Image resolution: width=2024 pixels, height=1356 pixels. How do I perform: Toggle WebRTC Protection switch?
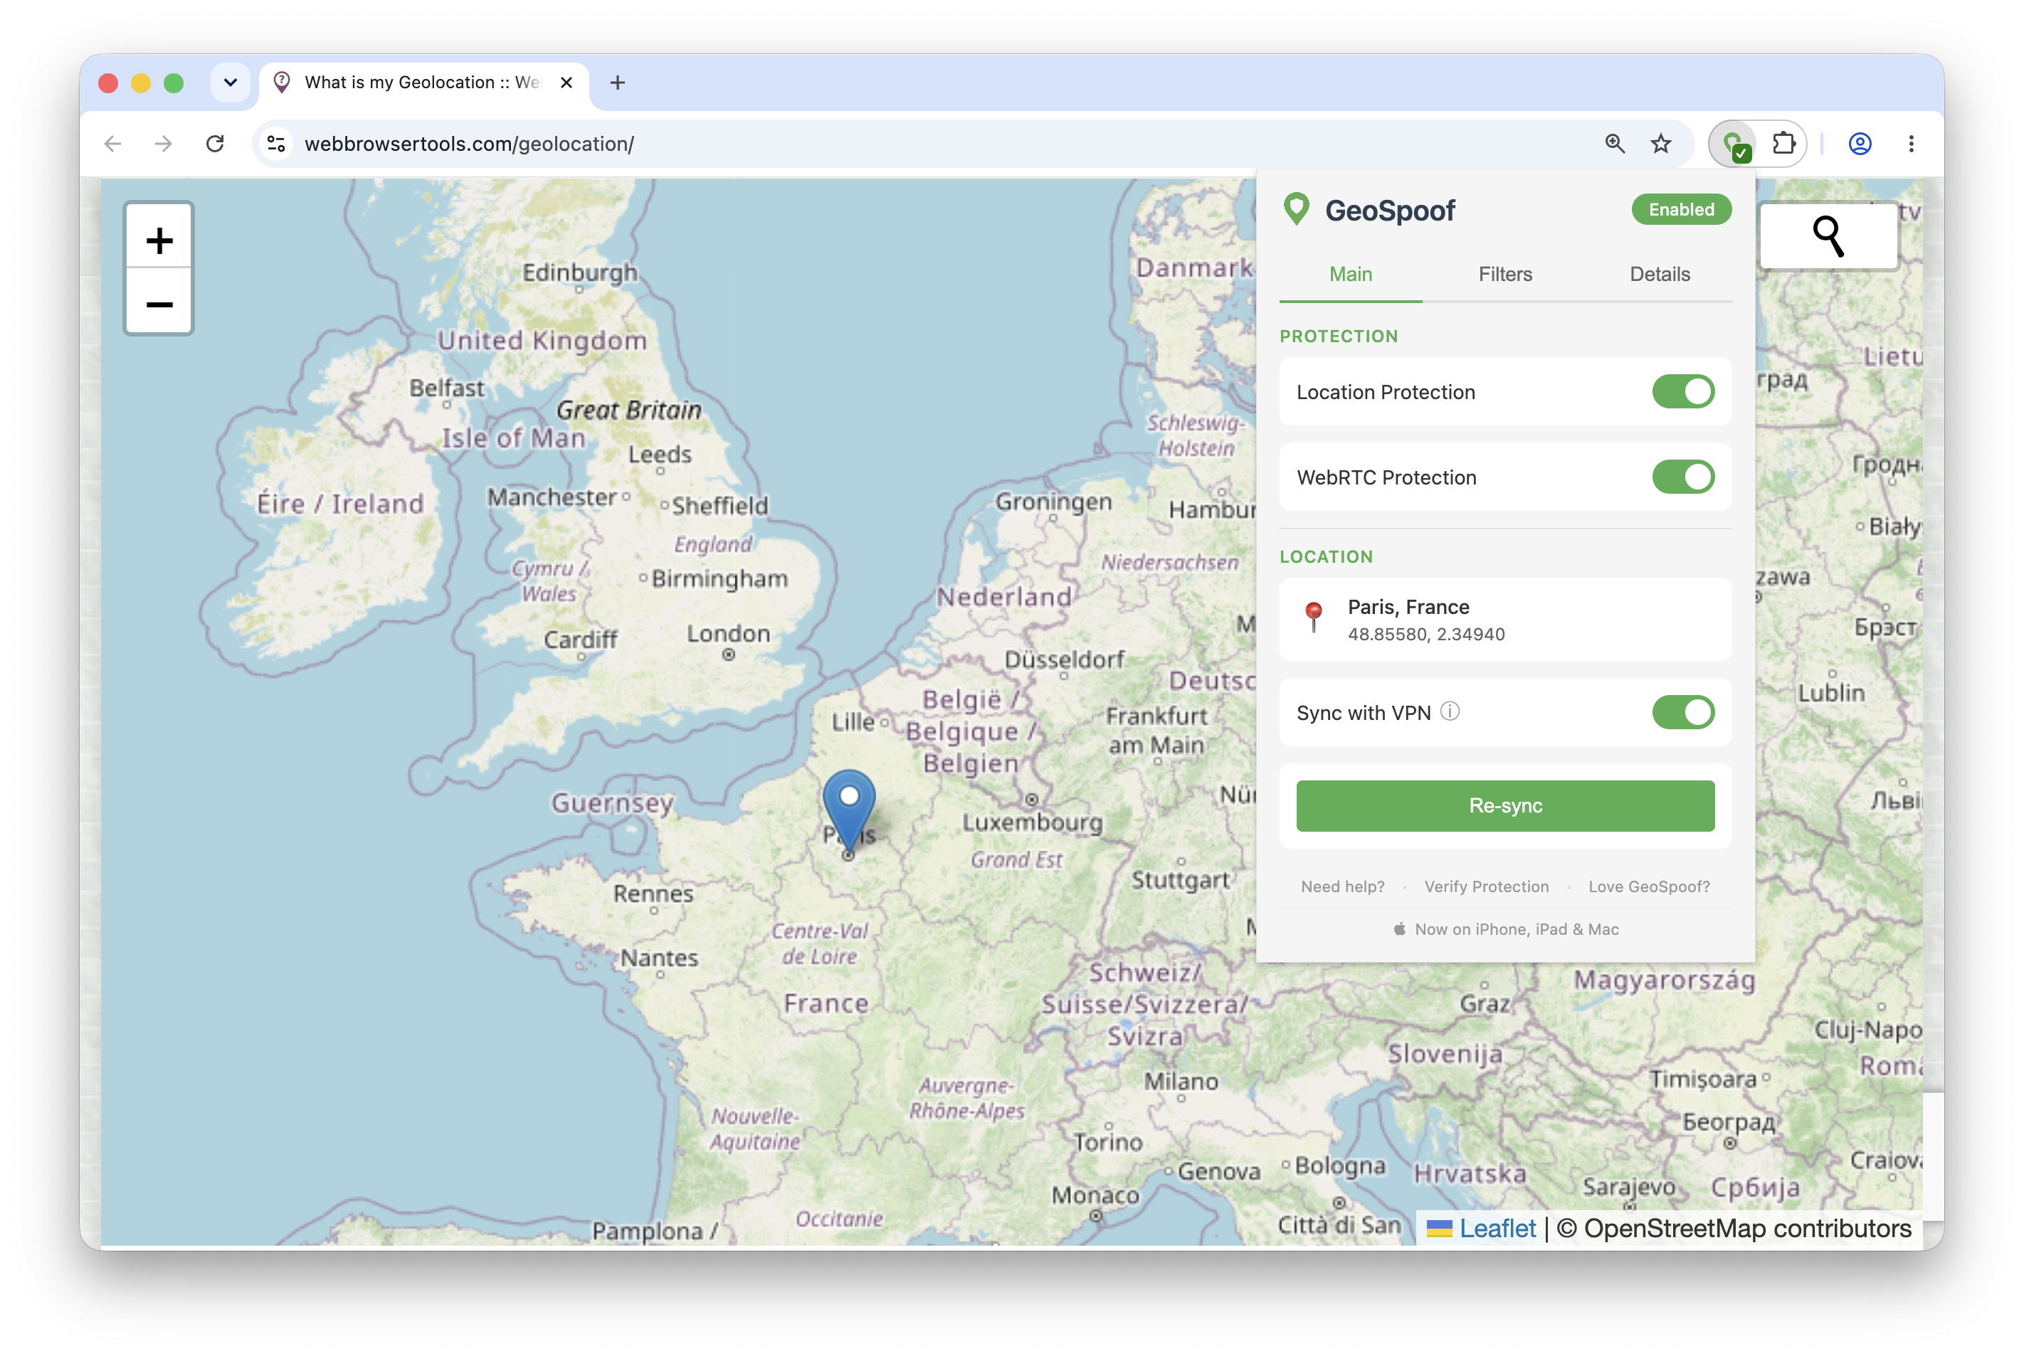tap(1682, 477)
